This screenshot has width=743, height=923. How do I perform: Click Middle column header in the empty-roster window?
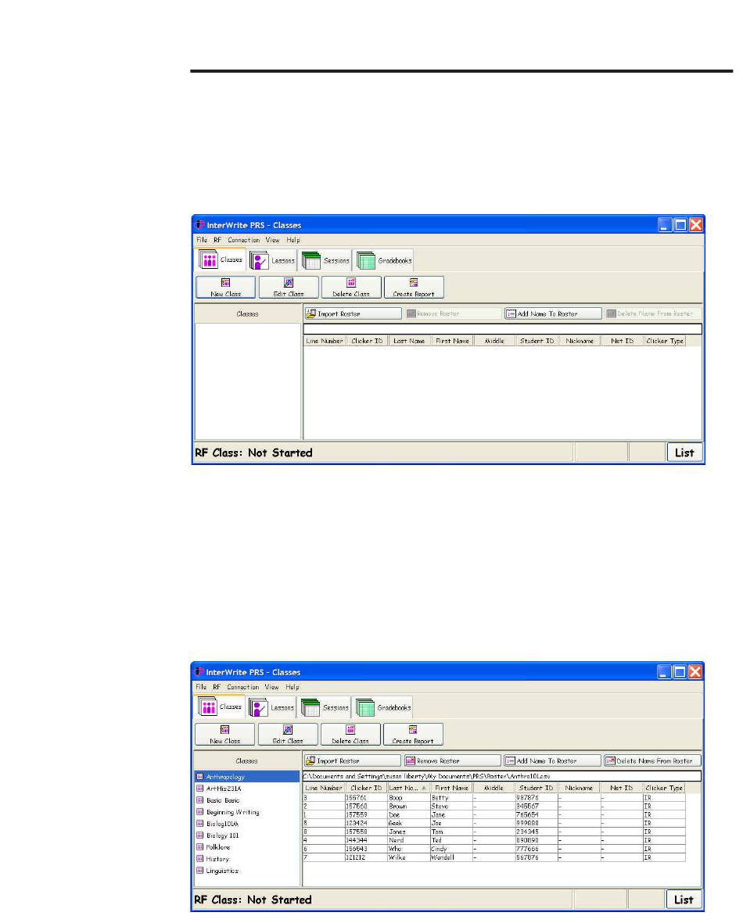click(494, 341)
